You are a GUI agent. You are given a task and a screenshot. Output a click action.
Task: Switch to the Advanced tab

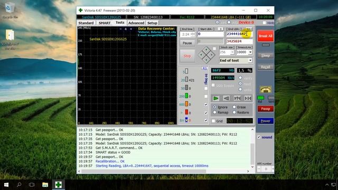136,23
